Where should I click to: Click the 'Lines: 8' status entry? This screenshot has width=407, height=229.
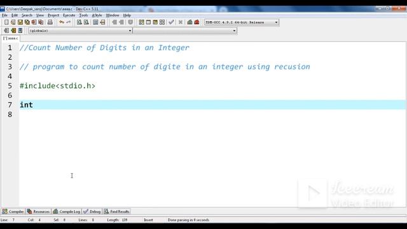(86, 220)
